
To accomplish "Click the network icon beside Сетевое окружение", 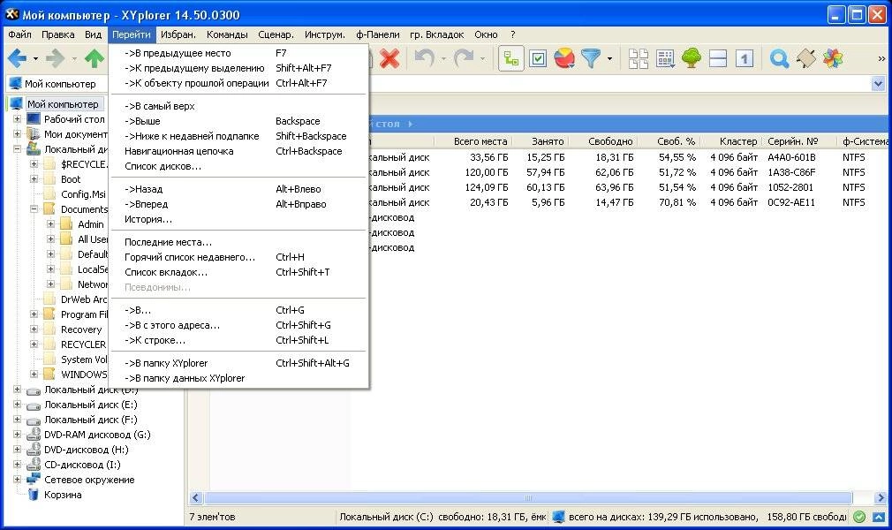I will [x=34, y=480].
